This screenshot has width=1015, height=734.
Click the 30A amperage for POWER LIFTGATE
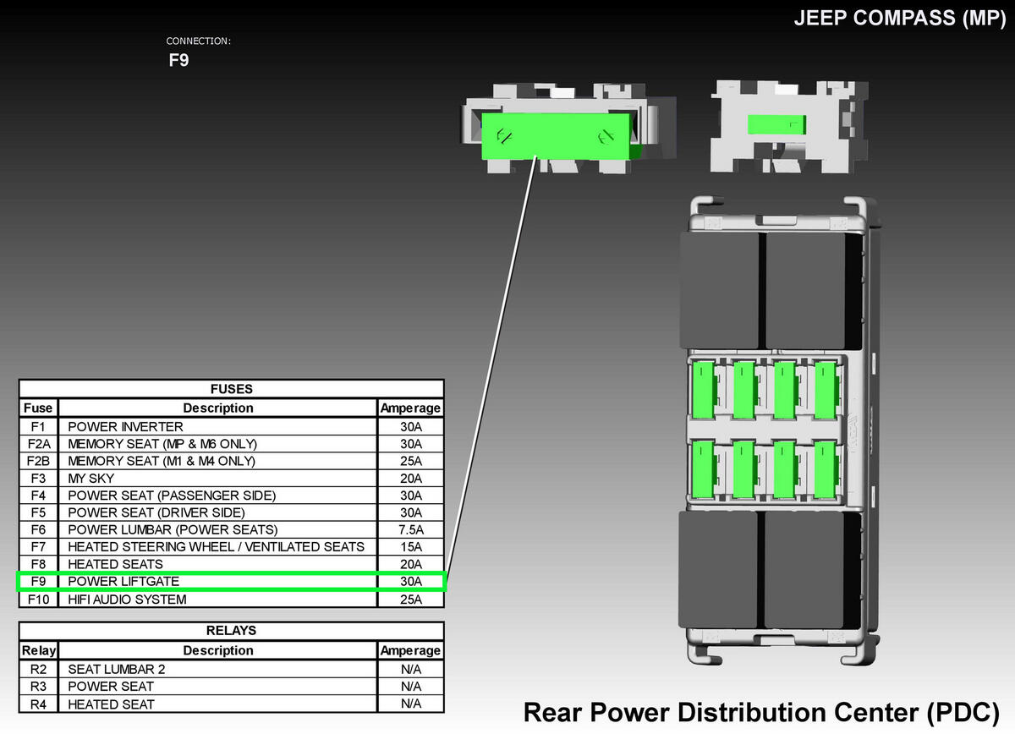411,582
